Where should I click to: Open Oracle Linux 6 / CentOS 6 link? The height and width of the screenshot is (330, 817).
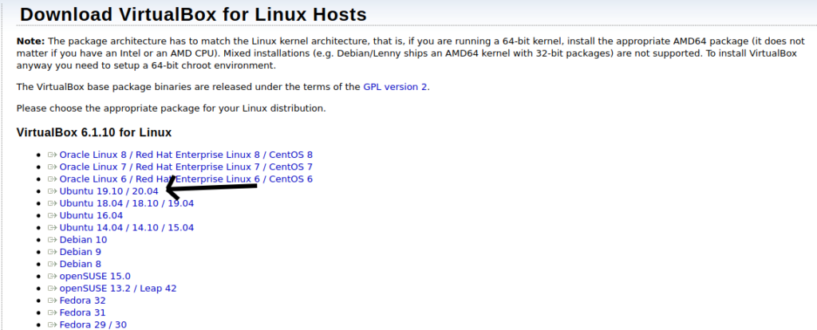point(186,179)
